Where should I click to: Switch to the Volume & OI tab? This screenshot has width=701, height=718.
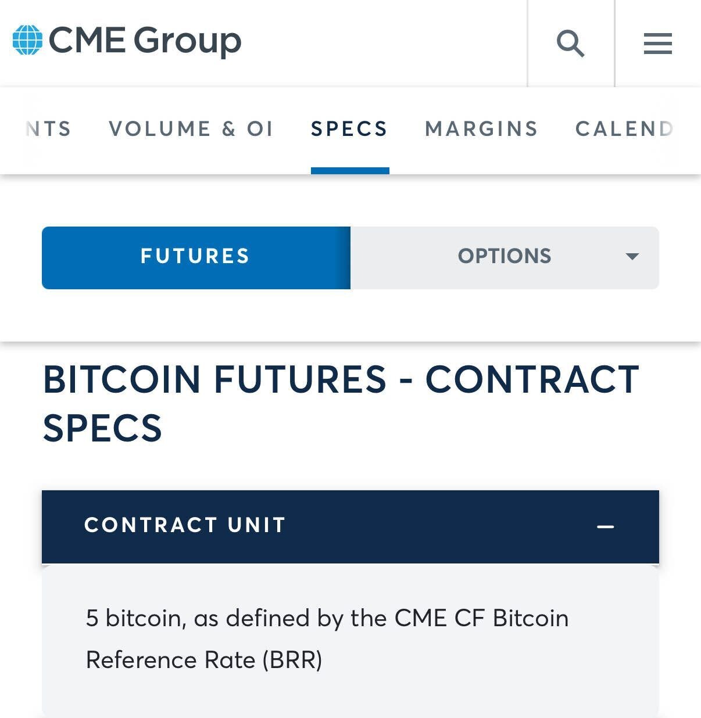[x=191, y=129]
